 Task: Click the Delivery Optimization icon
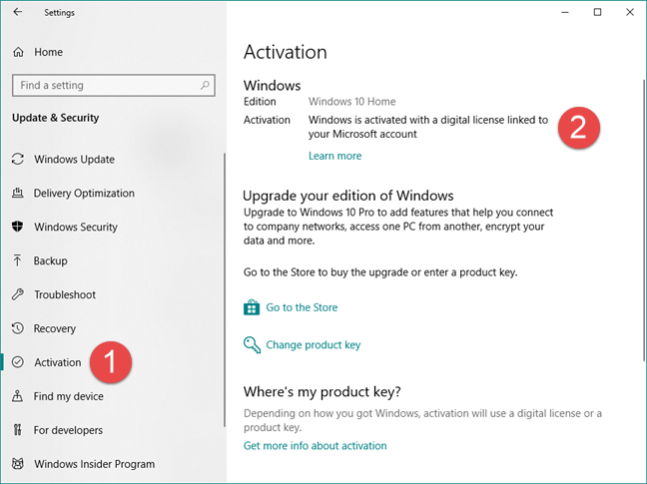17,193
